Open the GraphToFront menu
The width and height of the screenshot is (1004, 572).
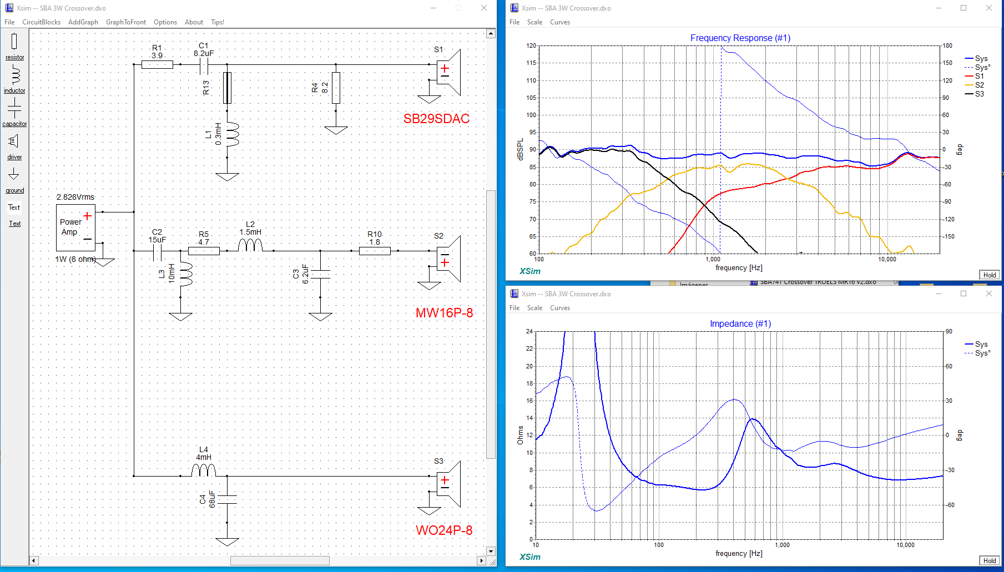coord(126,22)
